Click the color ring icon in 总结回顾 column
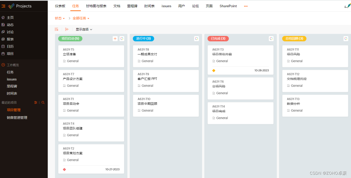The image size is (351, 178). pyautogui.click(x=346, y=39)
